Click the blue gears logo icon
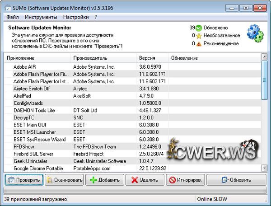The width and height of the screenshot is (271, 206). (x=255, y=33)
